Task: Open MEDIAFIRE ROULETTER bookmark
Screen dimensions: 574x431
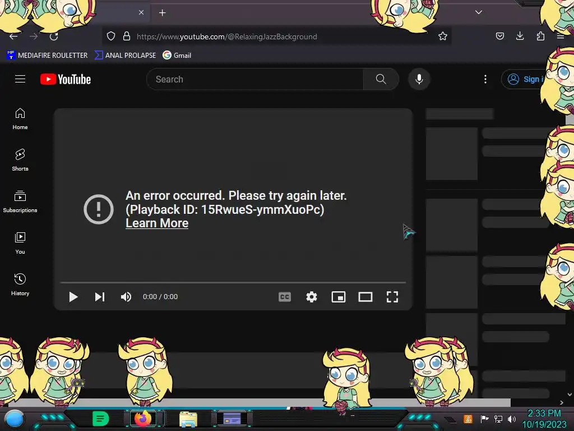Action: click(47, 56)
